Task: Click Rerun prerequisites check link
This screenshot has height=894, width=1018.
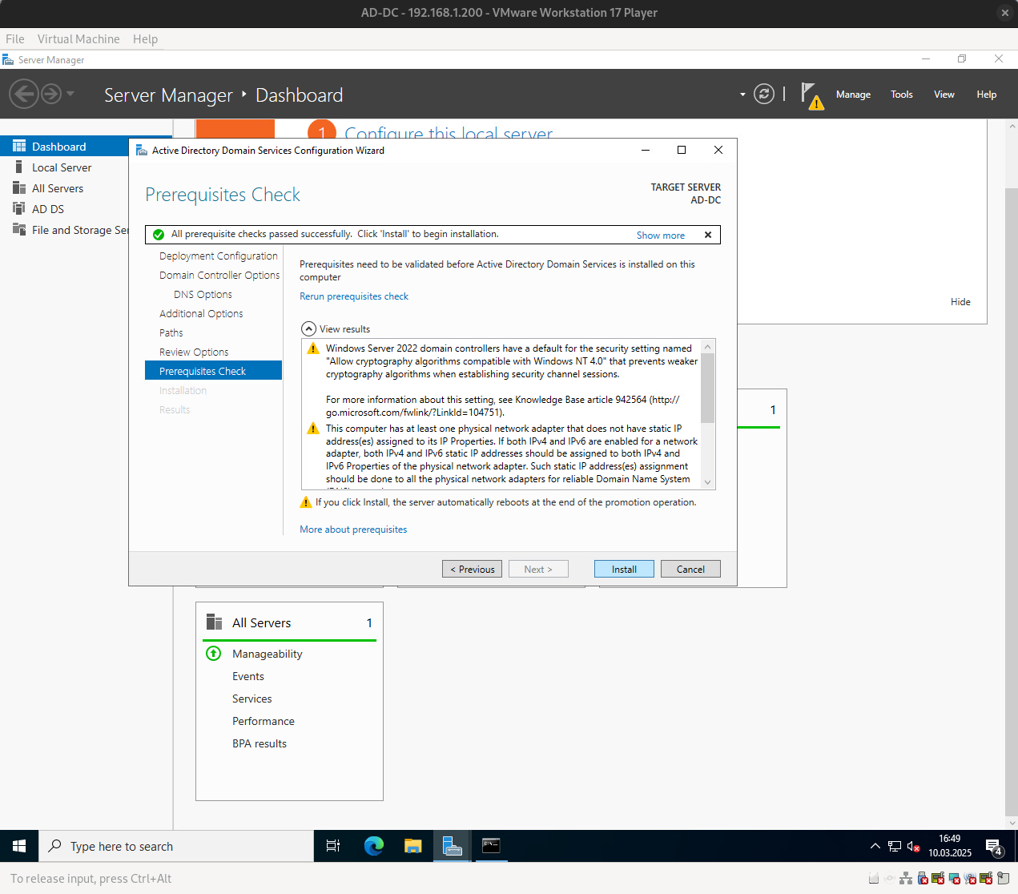Action: coord(353,296)
